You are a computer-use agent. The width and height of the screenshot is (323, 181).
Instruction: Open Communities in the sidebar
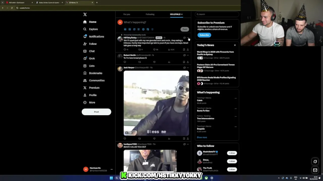pos(94,80)
